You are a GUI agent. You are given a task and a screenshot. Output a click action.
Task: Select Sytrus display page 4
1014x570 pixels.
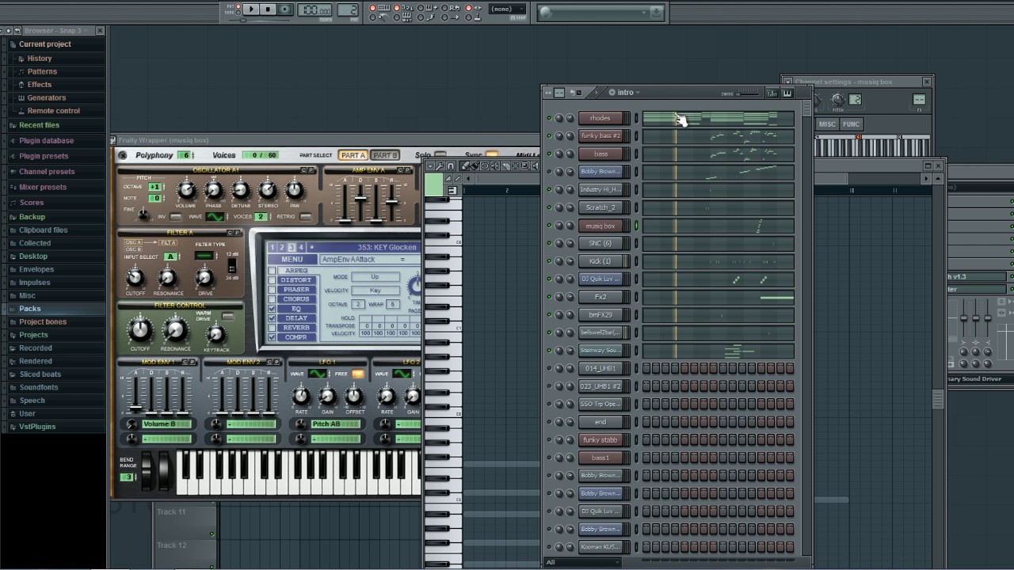(x=300, y=248)
